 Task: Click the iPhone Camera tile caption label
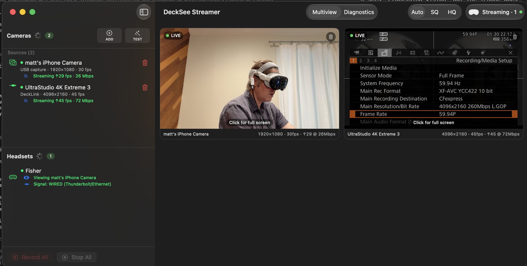click(186, 134)
